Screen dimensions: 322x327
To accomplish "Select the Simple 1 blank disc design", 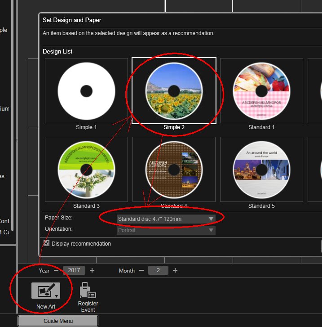I will coord(86,91).
